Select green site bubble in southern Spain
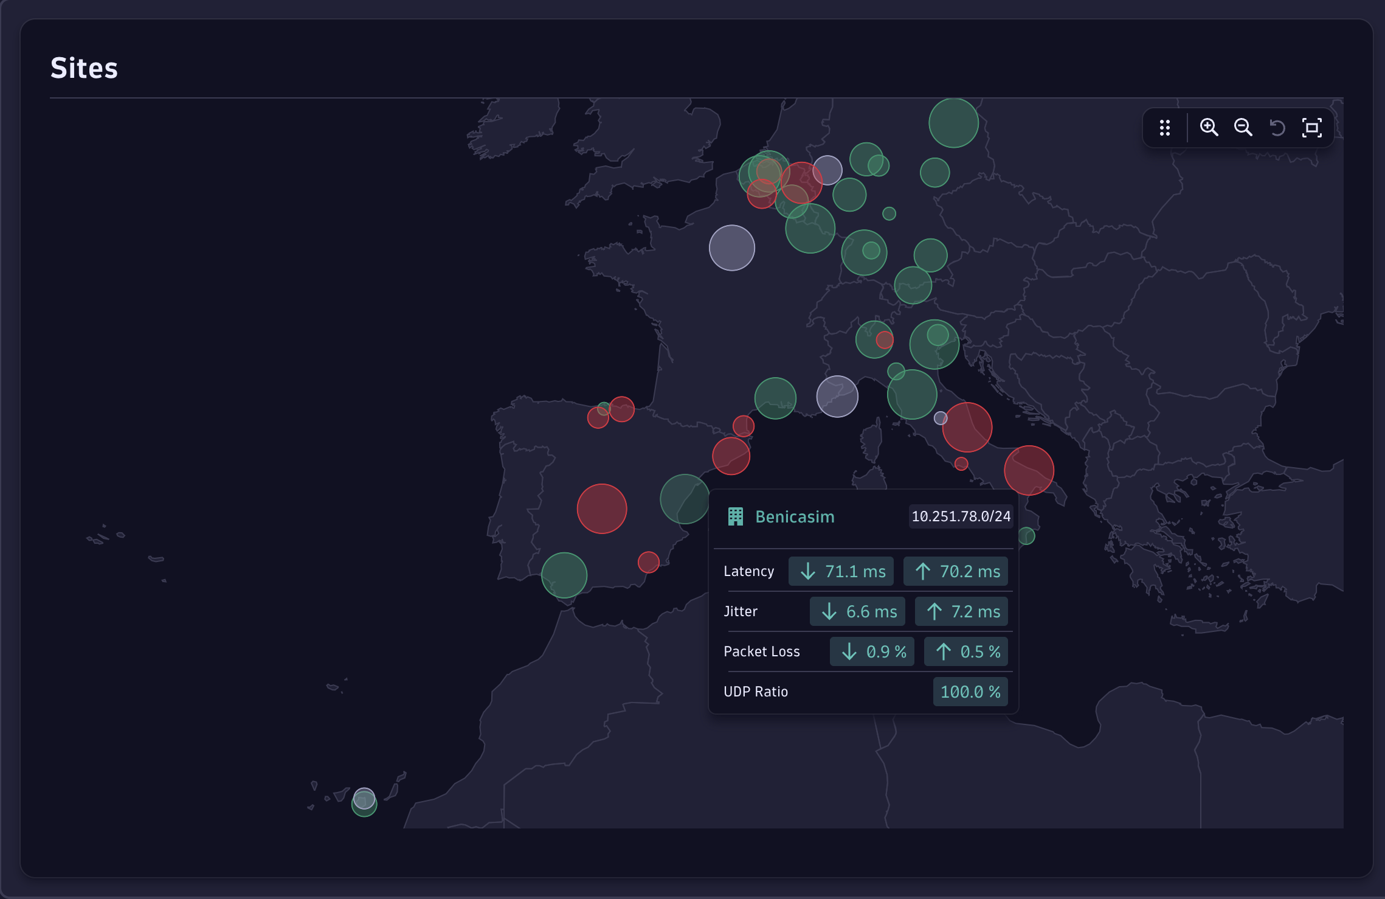The width and height of the screenshot is (1385, 899). (564, 575)
